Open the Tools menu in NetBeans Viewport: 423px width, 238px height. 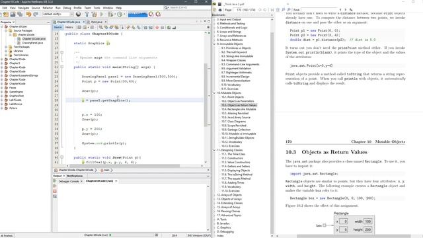pyautogui.click(x=97, y=8)
